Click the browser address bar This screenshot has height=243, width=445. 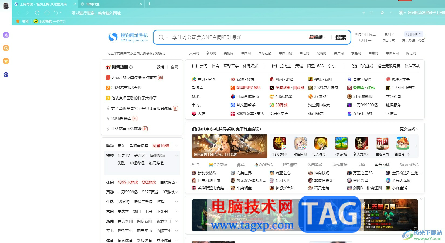[x=213, y=13]
